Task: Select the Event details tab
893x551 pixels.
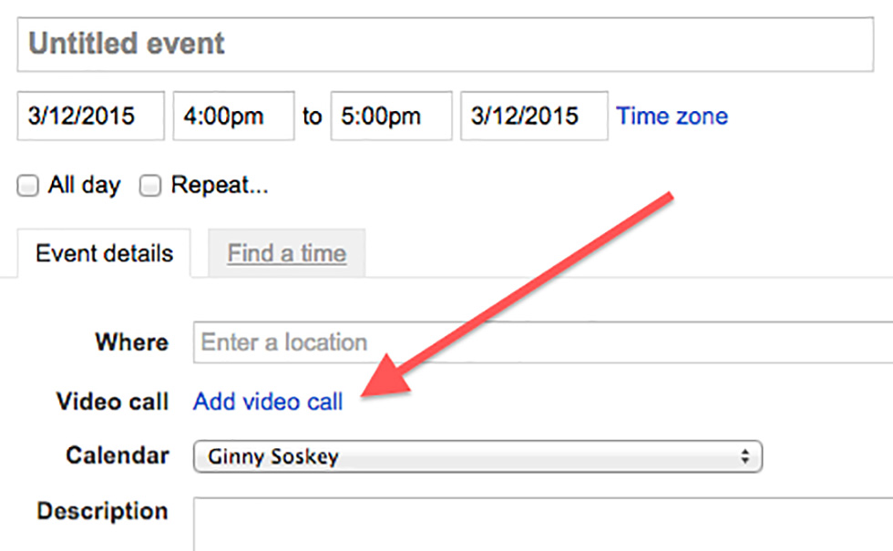Action: (104, 253)
